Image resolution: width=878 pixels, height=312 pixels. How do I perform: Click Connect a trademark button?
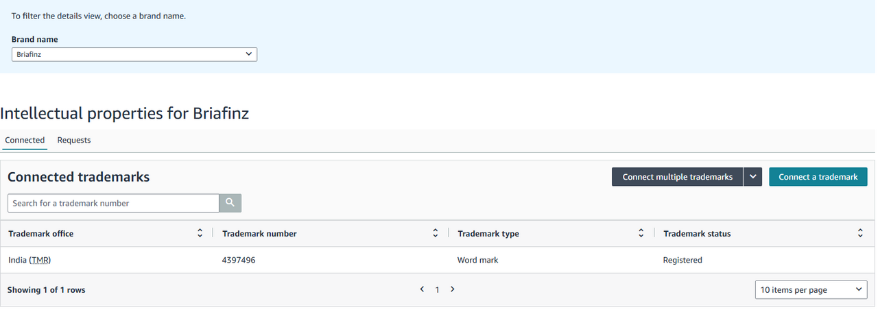[818, 177]
